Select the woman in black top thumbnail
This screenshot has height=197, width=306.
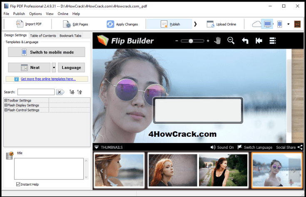(223, 170)
